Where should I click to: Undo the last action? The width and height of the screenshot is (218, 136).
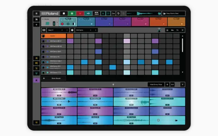pos(118,14)
